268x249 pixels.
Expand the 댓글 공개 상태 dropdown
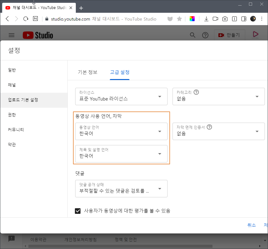click(x=121, y=189)
